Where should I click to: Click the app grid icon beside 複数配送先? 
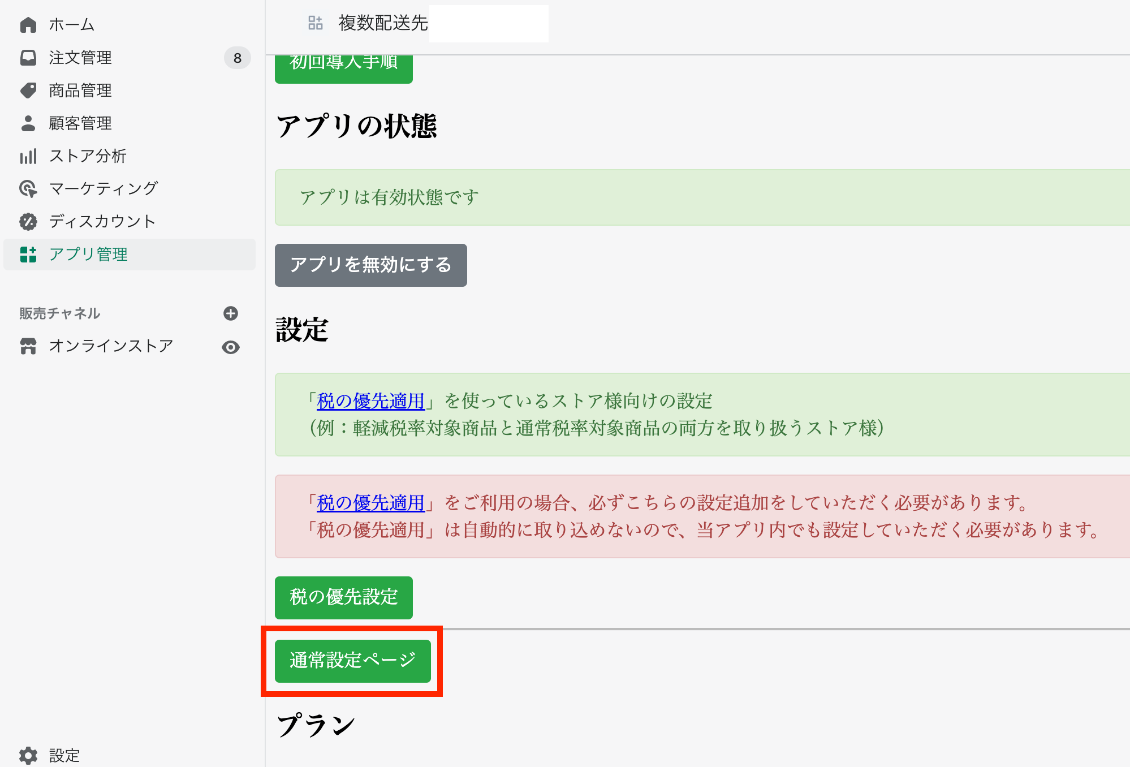coord(315,23)
